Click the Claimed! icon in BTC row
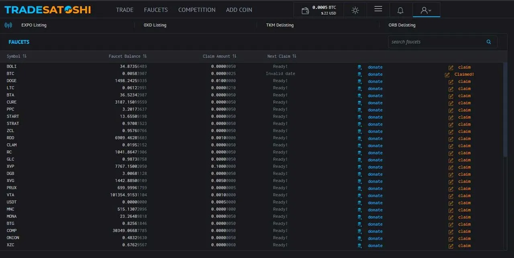The width and height of the screenshot is (514, 258). coord(447,75)
